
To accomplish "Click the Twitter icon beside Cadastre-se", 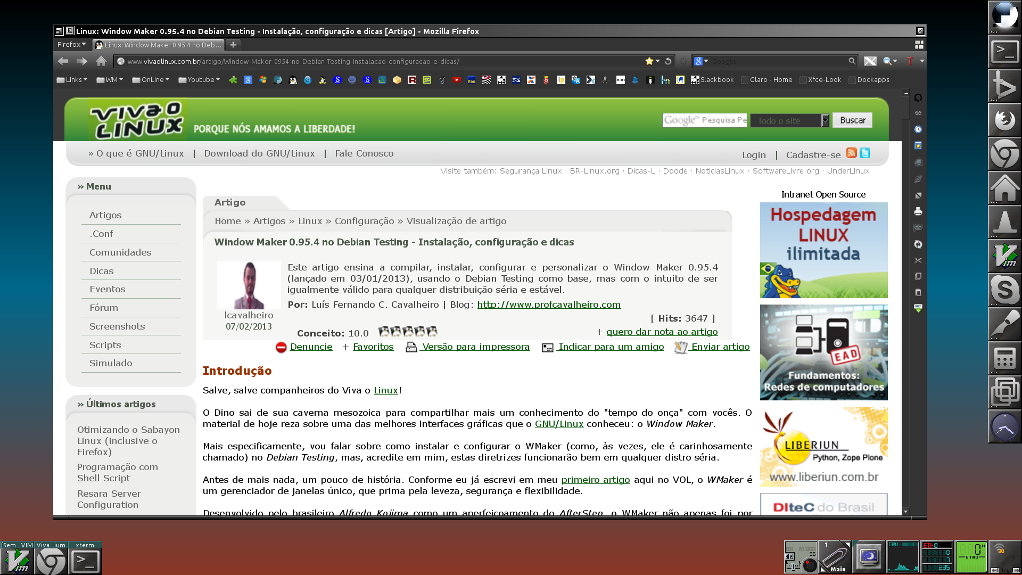I will tap(865, 153).
